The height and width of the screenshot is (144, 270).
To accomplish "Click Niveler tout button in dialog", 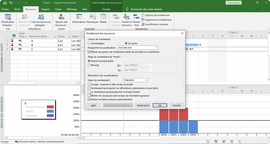I will point(143,105).
